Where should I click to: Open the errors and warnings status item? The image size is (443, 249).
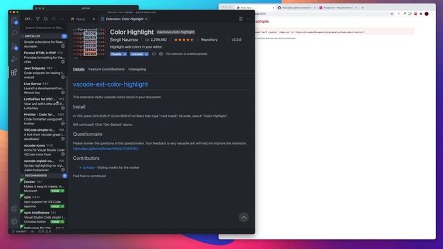[x=44, y=231]
